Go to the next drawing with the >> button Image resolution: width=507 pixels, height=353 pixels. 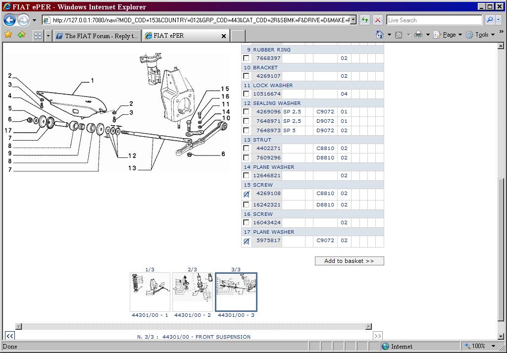click(377, 336)
